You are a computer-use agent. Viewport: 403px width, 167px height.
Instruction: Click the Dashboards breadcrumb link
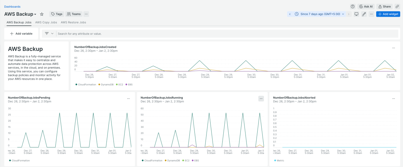point(12,6)
